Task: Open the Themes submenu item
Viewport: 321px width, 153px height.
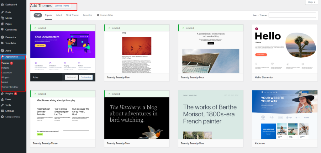Action: 5,63
